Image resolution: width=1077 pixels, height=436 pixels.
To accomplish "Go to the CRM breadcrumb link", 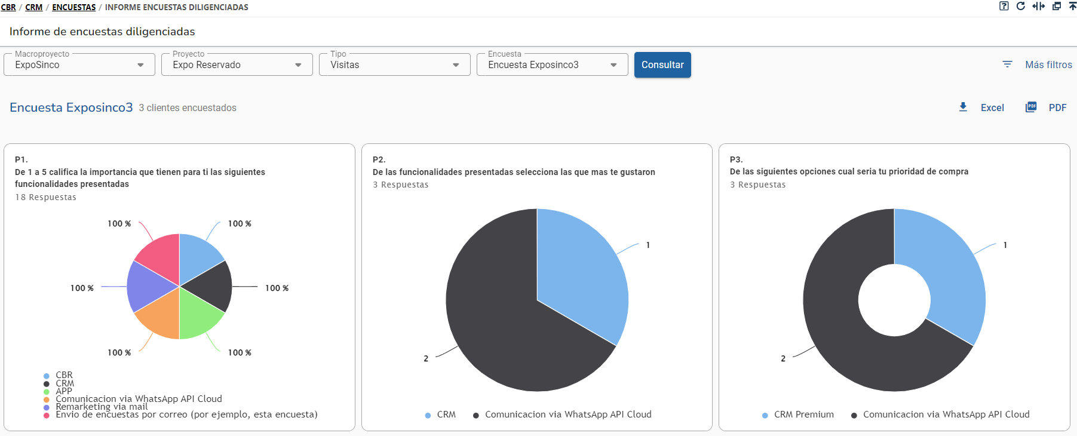I will [33, 7].
